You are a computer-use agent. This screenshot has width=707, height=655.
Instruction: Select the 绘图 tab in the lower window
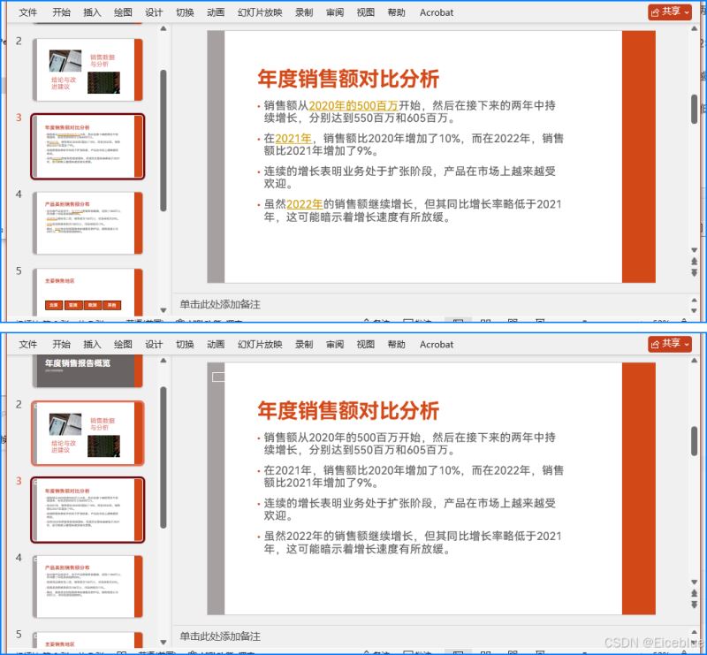[123, 345]
